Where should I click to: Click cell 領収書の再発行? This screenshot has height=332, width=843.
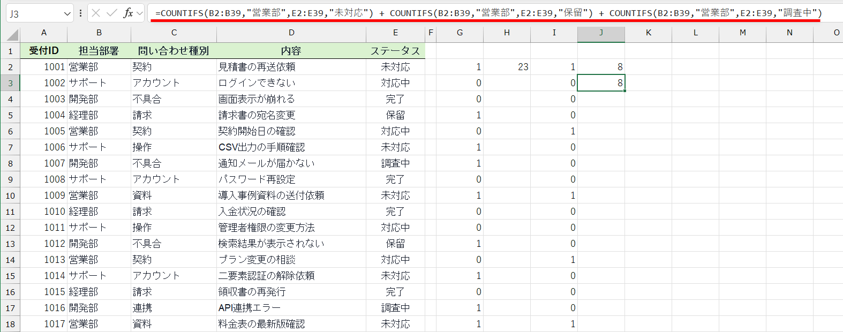291,292
